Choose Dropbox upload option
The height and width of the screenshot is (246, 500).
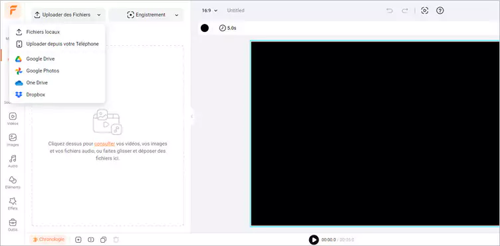[x=57, y=95]
